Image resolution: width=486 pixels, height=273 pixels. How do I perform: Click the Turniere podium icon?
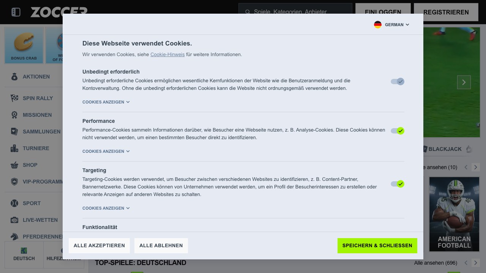point(14,148)
